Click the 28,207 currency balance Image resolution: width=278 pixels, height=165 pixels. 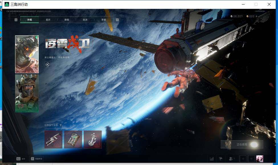[x=236, y=16]
